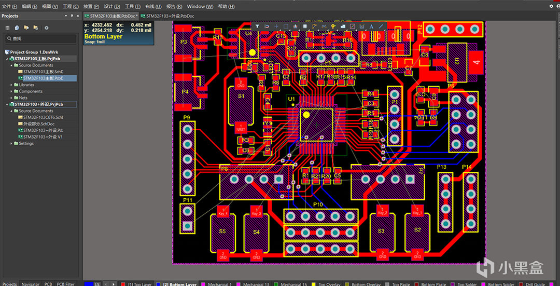Open Projects panel settings gear icon

(46, 28)
